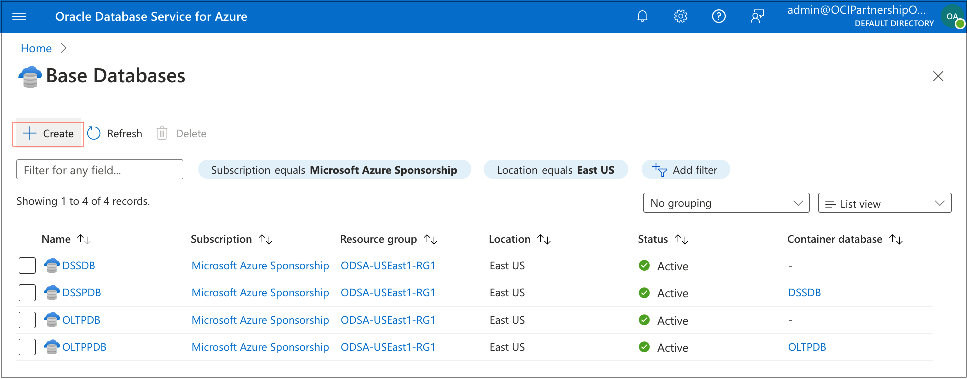Click Create to add a database
This screenshot has width=967, height=379.
click(x=48, y=134)
